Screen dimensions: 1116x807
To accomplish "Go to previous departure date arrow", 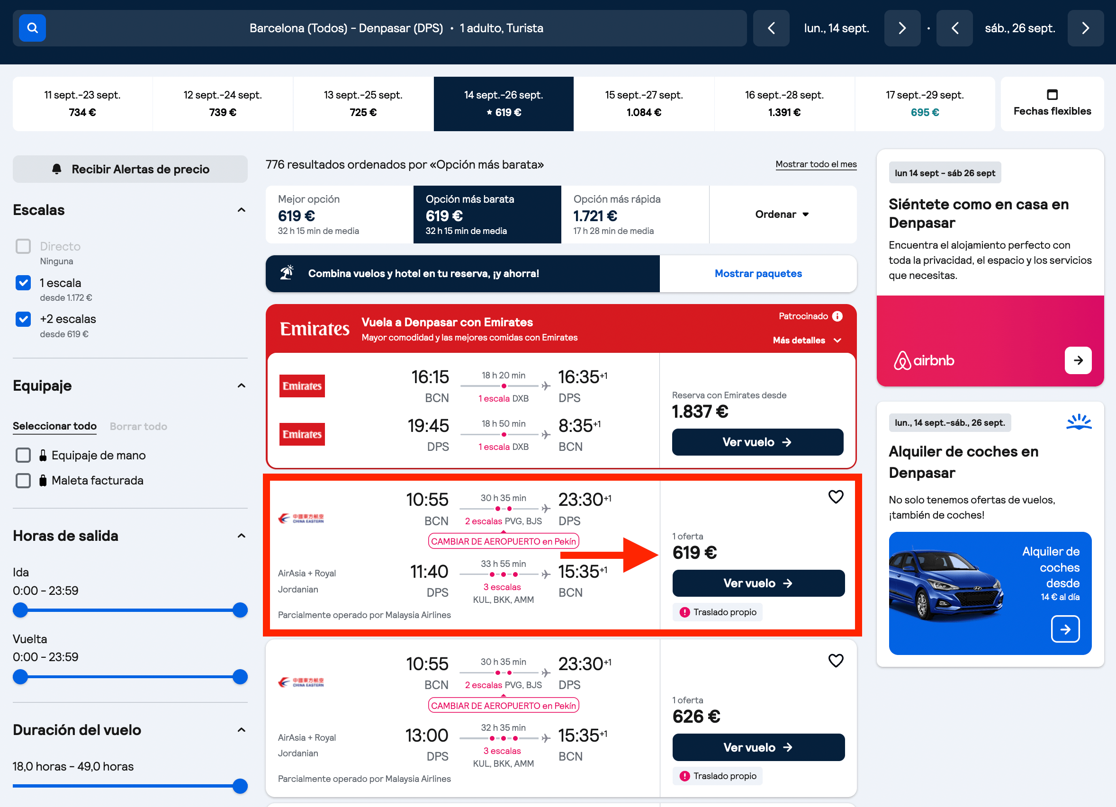I will pyautogui.click(x=771, y=28).
